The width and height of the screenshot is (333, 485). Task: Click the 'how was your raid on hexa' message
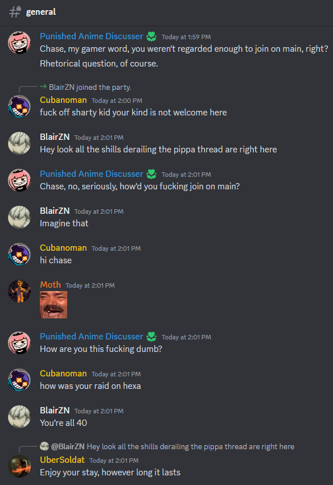tap(90, 385)
